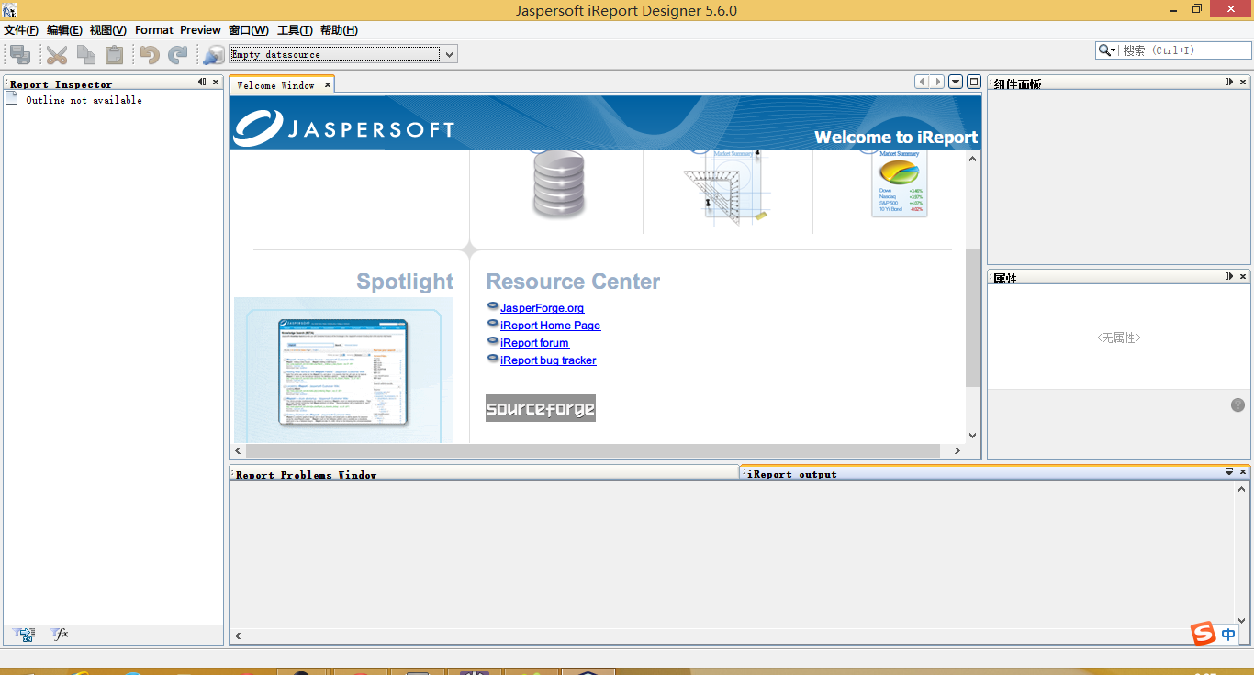The width and height of the screenshot is (1254, 675).
Task: Open the Empty datasource dropdown
Action: (449, 55)
